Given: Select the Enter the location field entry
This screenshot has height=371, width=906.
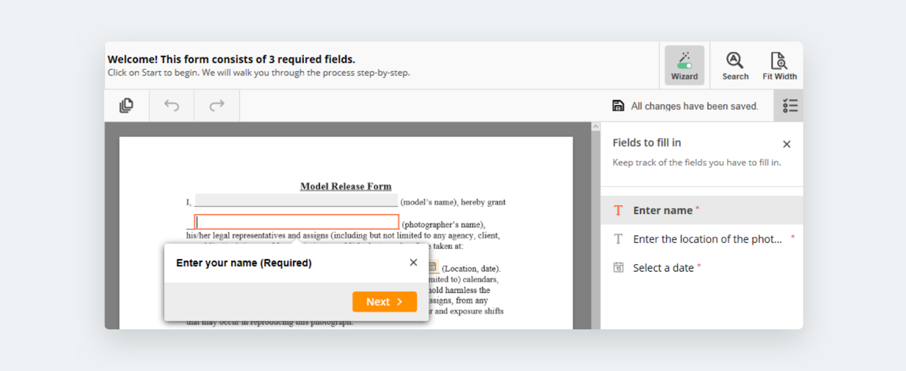Looking at the screenshot, I should coord(707,239).
